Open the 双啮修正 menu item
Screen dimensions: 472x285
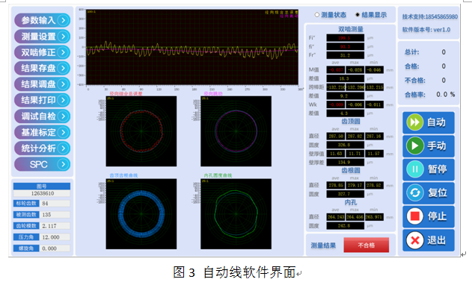coord(43,52)
